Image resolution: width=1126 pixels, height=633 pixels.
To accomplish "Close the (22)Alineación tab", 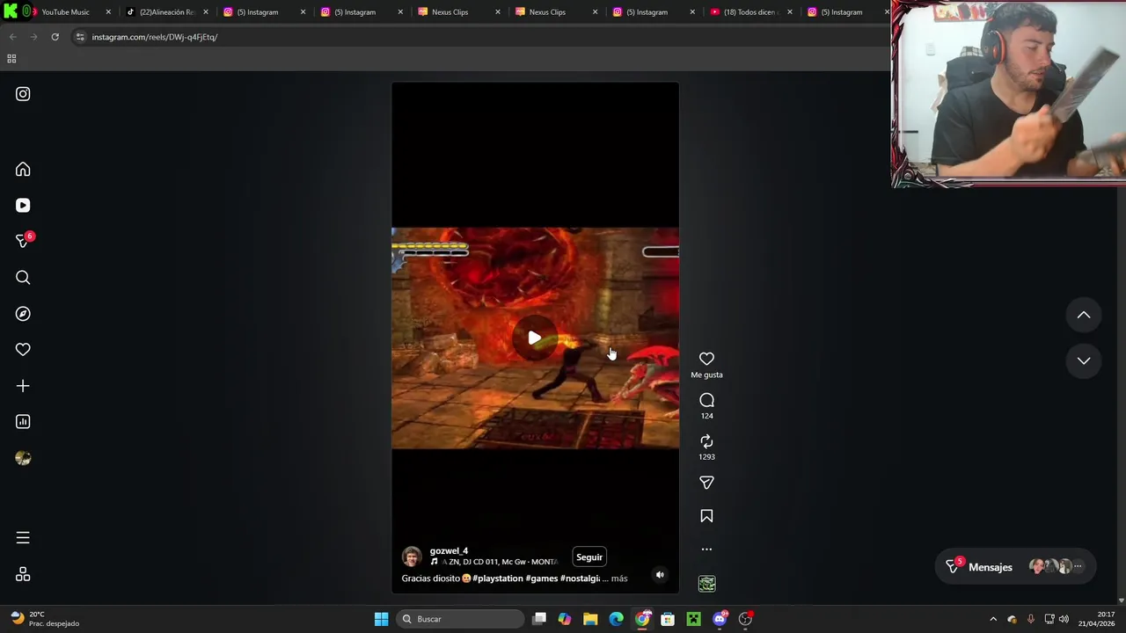I will pyautogui.click(x=206, y=12).
